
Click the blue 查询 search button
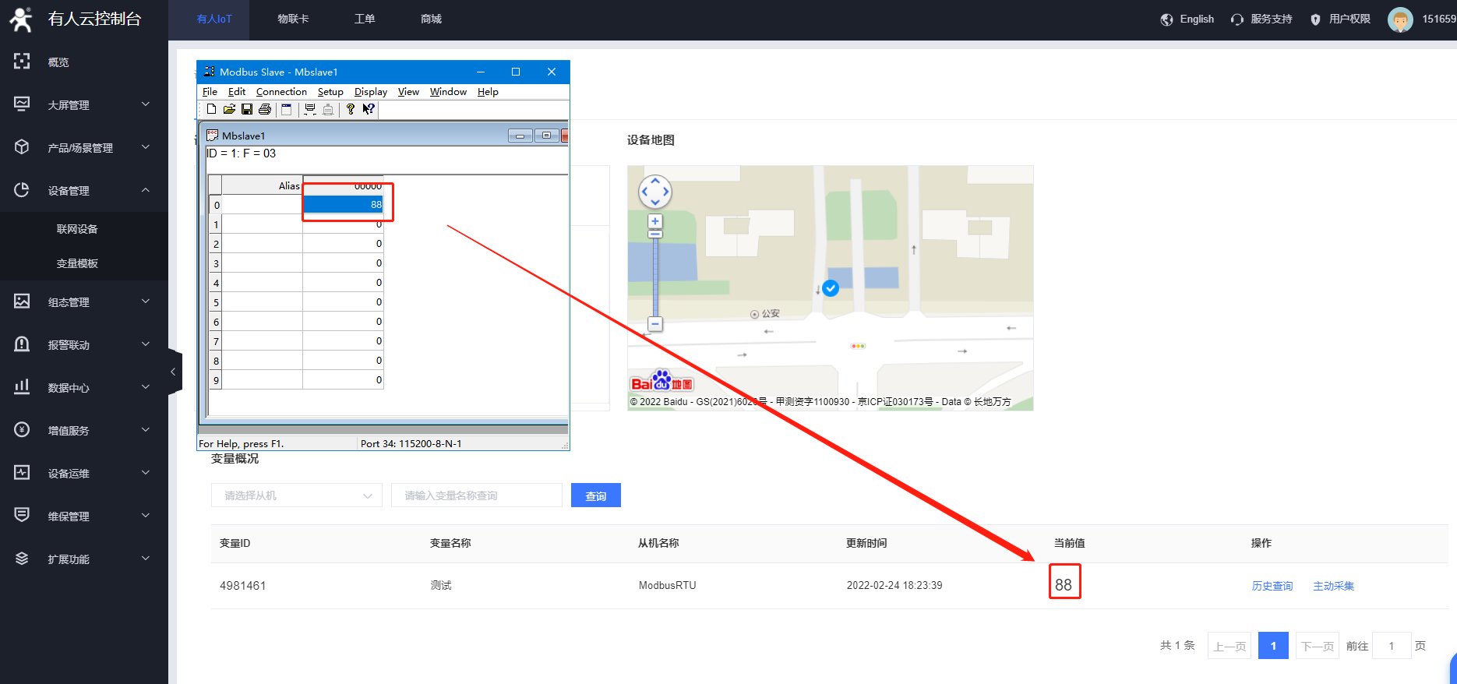(595, 495)
